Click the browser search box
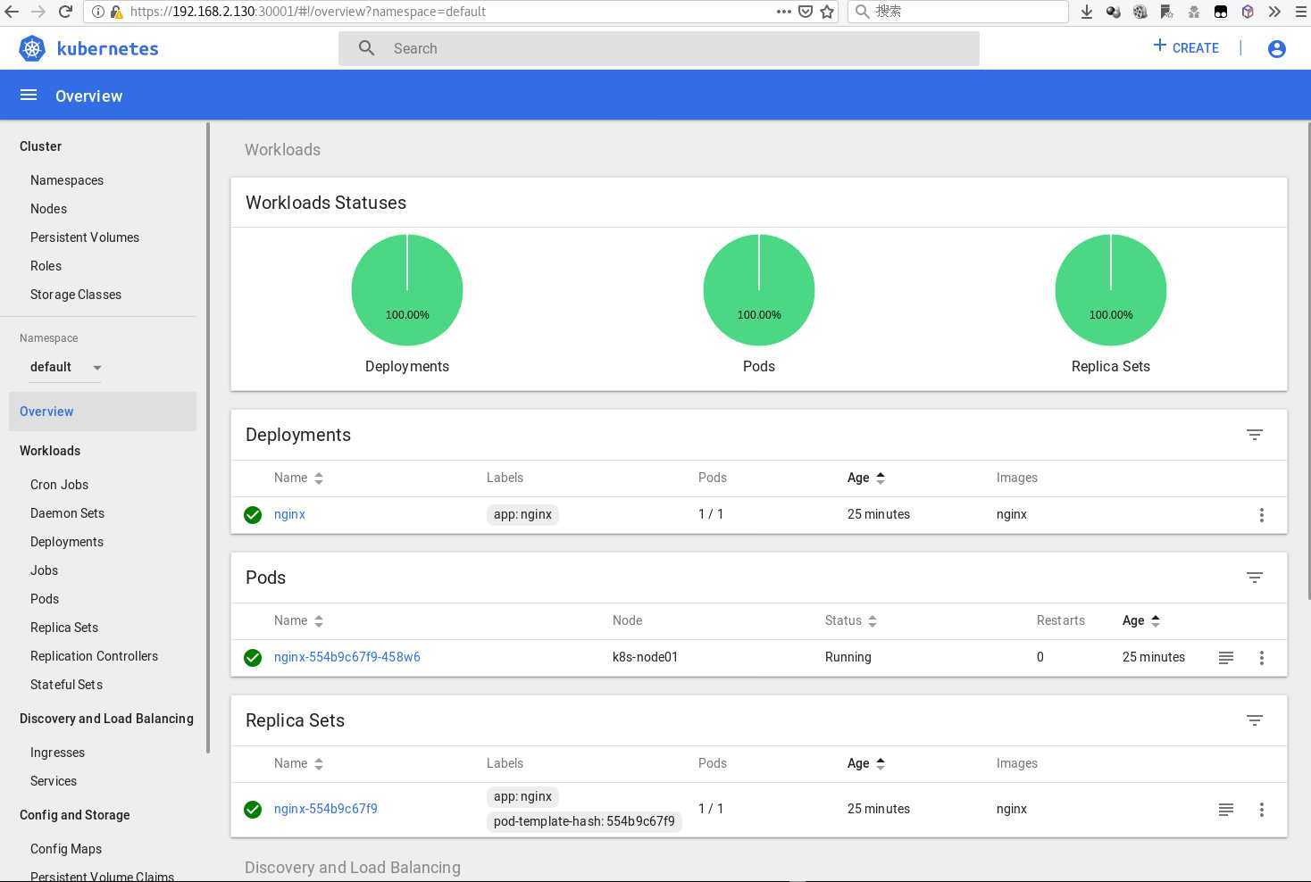This screenshot has width=1311, height=882. [x=957, y=12]
